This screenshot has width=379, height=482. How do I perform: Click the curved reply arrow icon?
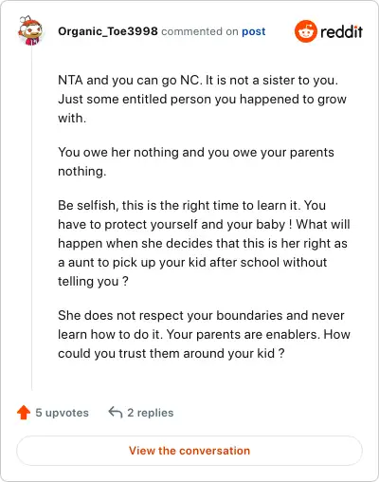116,413
